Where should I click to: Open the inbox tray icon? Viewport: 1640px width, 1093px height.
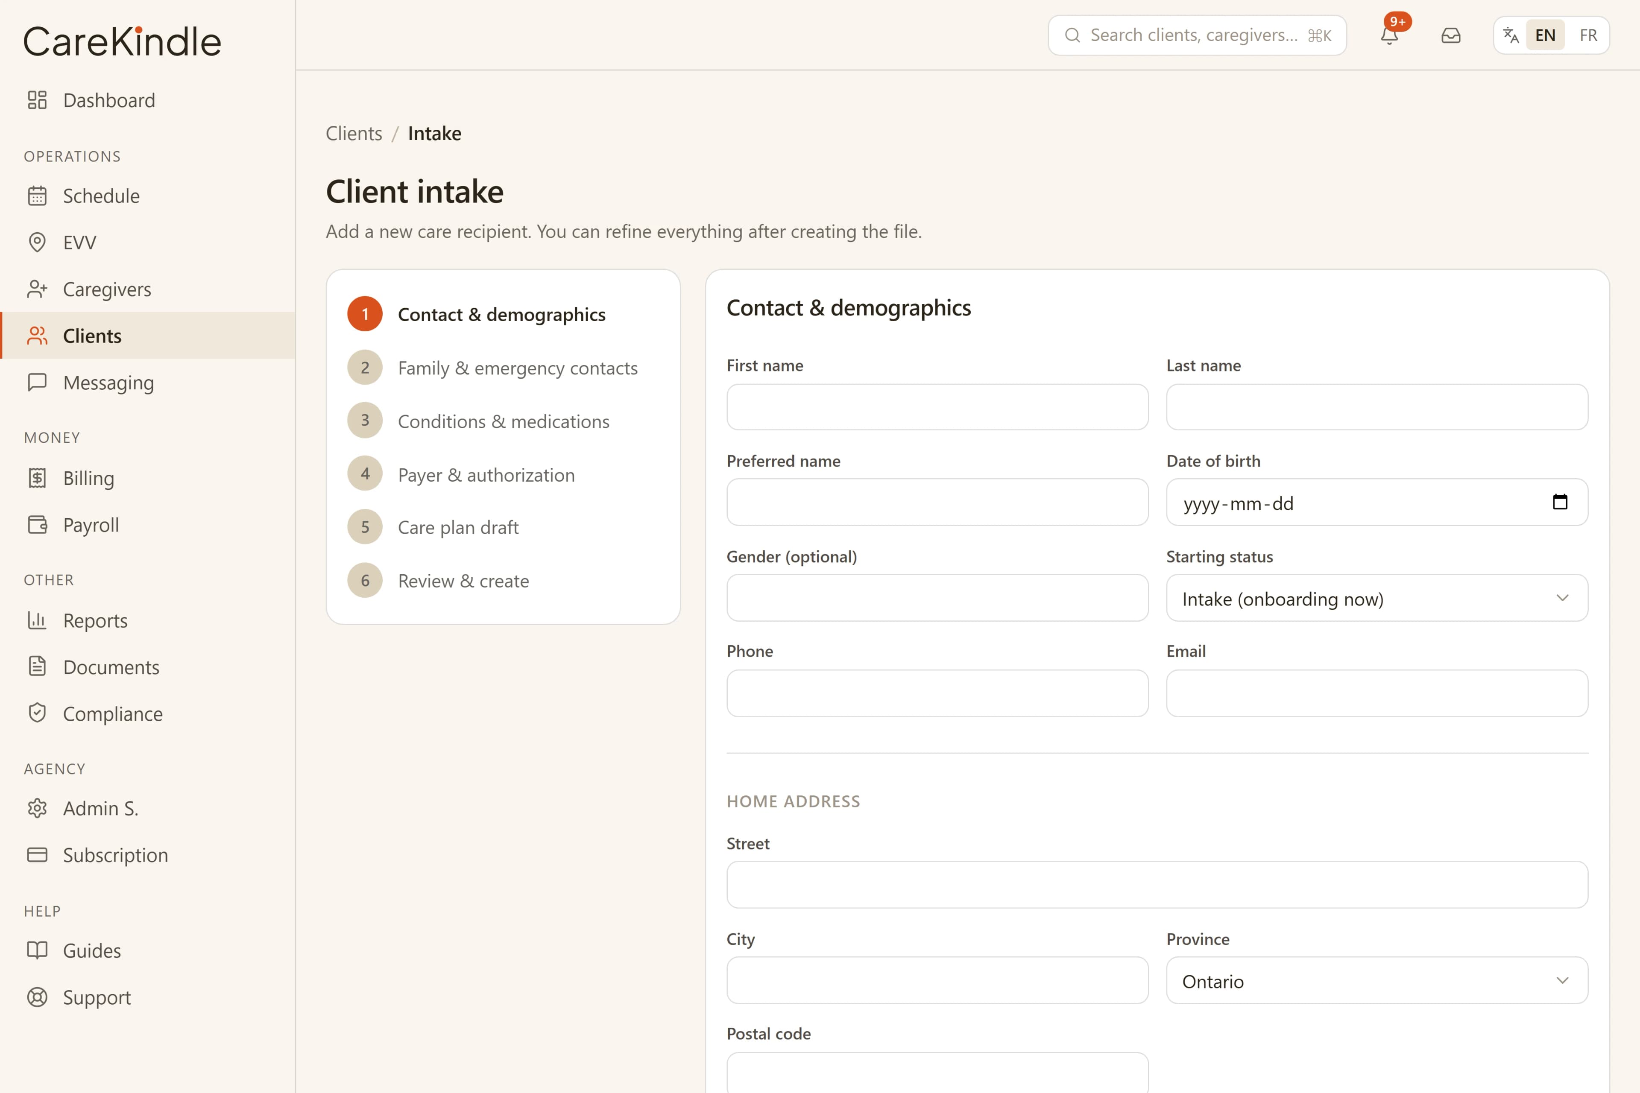1450,35
